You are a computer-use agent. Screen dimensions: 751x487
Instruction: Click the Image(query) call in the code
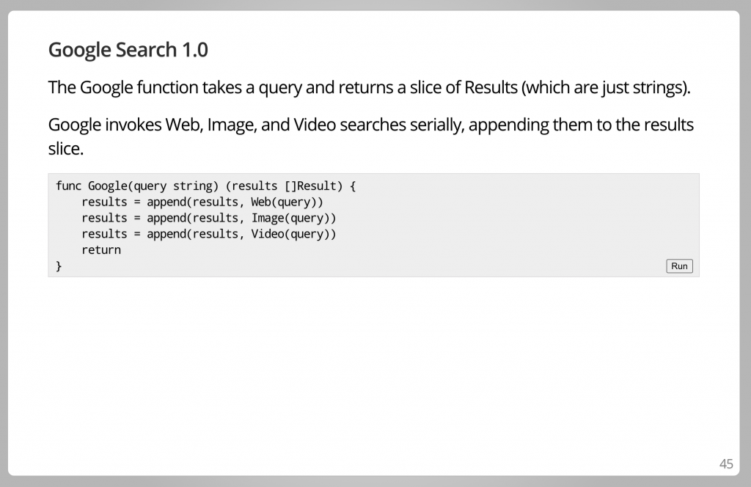coord(290,218)
